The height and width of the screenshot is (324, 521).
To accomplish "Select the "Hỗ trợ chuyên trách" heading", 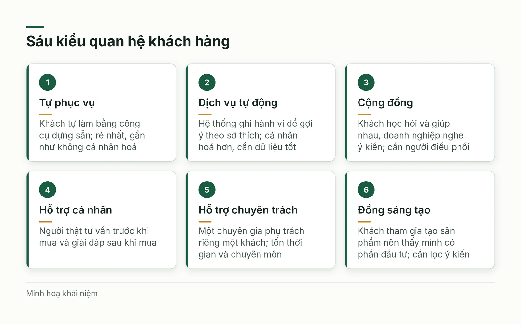I will pyautogui.click(x=248, y=210).
